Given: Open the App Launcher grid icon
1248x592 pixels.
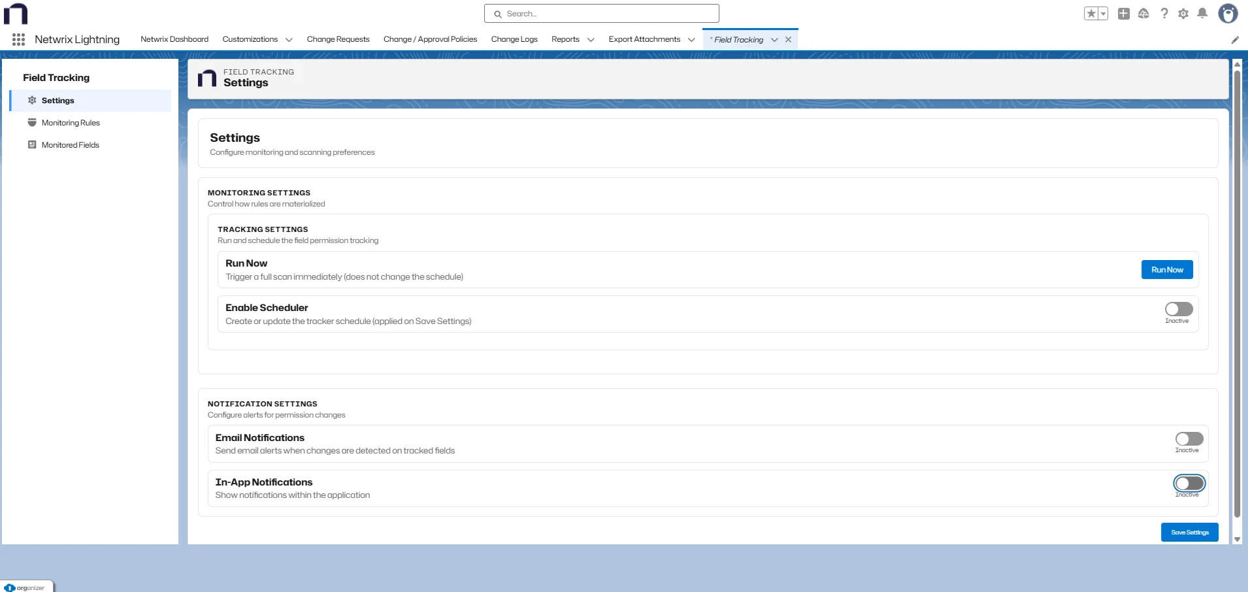Looking at the screenshot, I should [18, 40].
